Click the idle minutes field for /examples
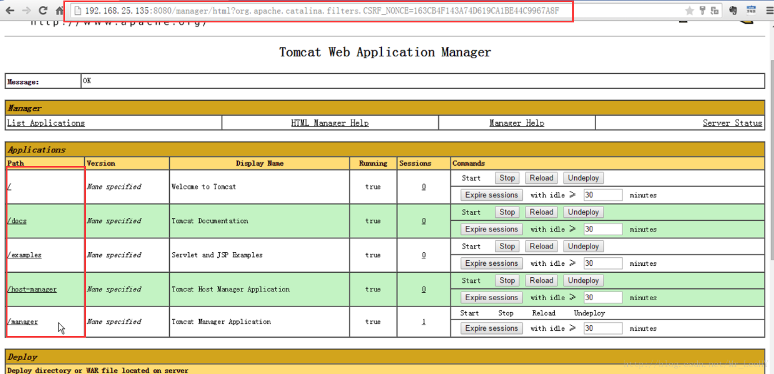This screenshot has width=774, height=374. [603, 263]
